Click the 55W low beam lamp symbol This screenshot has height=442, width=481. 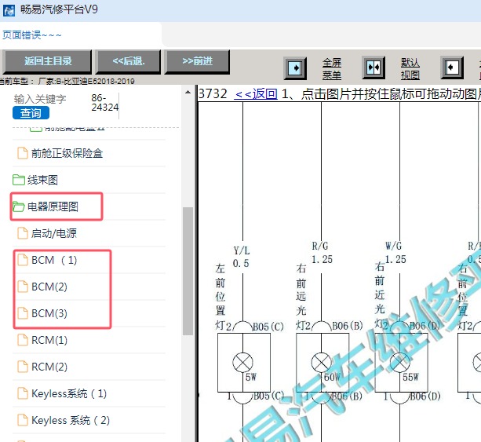pos(399,363)
